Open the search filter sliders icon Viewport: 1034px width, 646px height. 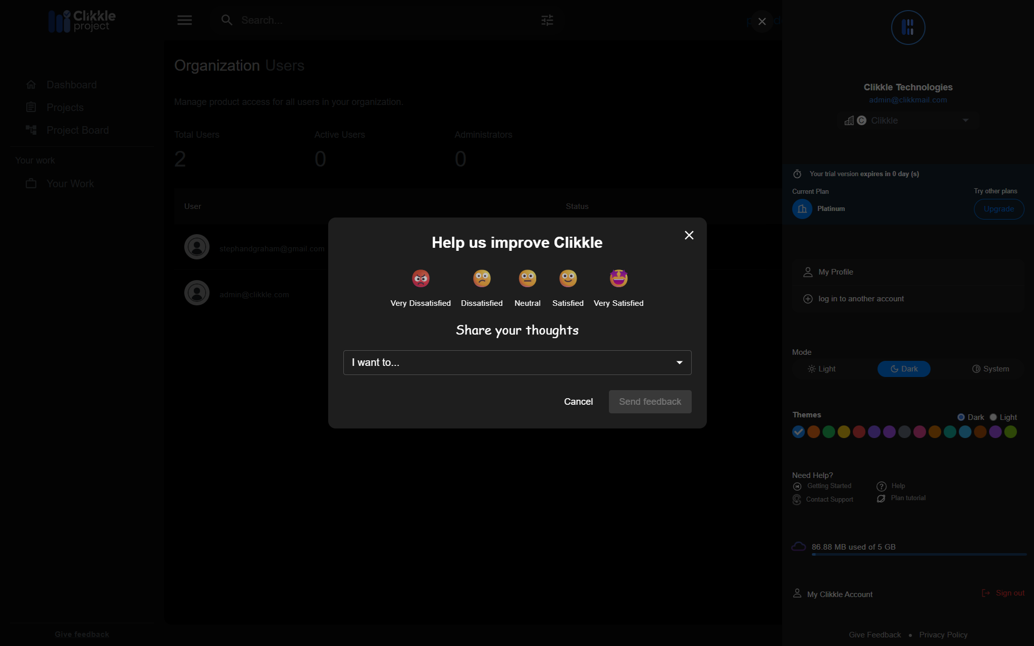(x=547, y=20)
